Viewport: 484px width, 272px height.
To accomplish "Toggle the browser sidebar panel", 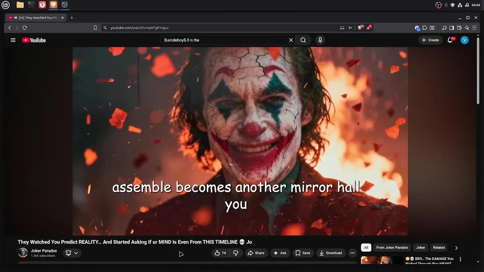I will pyautogui.click(x=451, y=28).
